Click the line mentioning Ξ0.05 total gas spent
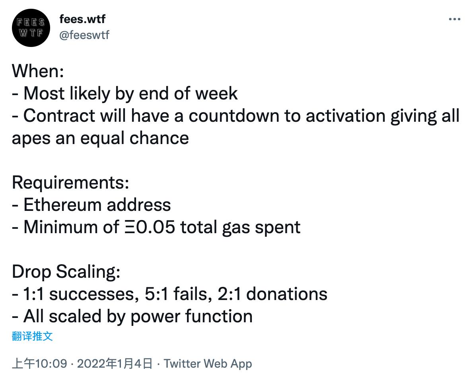 [x=155, y=227]
